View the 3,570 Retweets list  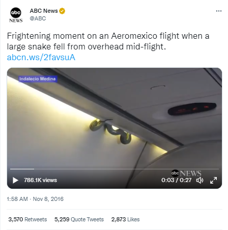27,219
